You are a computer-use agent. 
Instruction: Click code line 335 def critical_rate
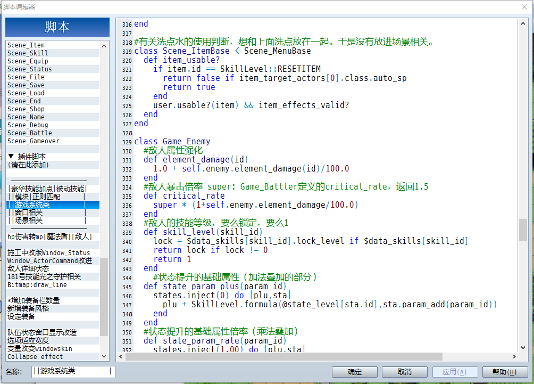(184, 196)
